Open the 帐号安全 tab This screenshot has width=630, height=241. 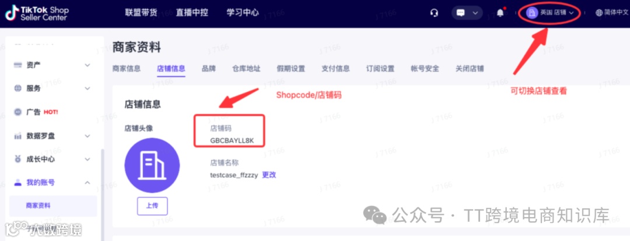coord(425,69)
